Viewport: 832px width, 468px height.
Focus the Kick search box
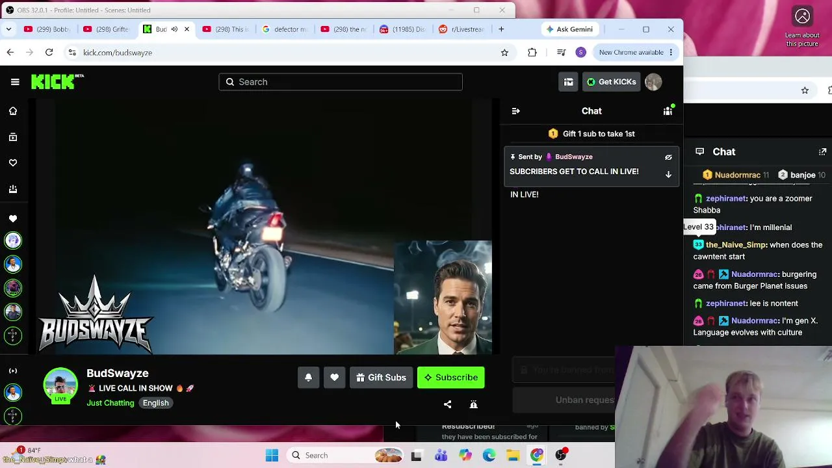(341, 82)
